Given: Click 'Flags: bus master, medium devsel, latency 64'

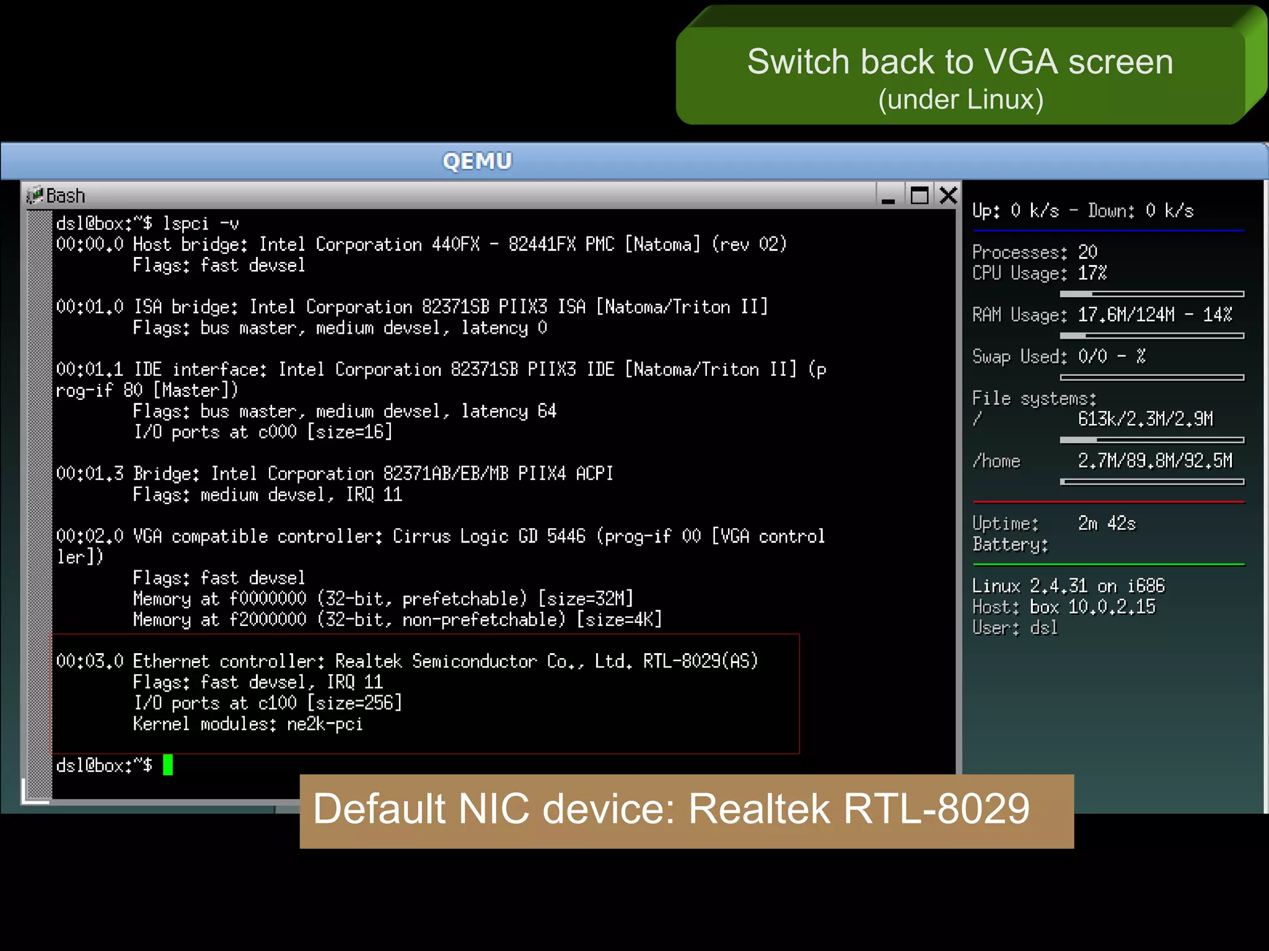Looking at the screenshot, I should (x=345, y=411).
